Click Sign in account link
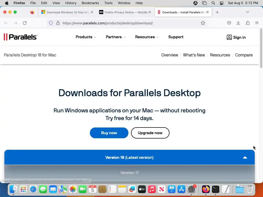 [x=236, y=37]
